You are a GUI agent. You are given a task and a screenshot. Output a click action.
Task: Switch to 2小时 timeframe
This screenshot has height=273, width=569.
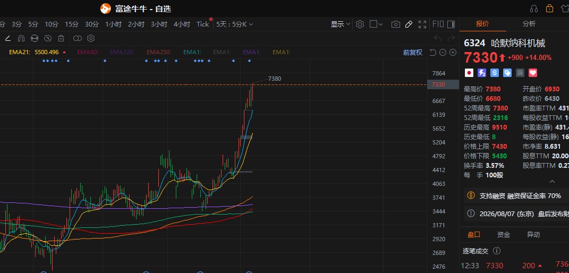click(136, 24)
